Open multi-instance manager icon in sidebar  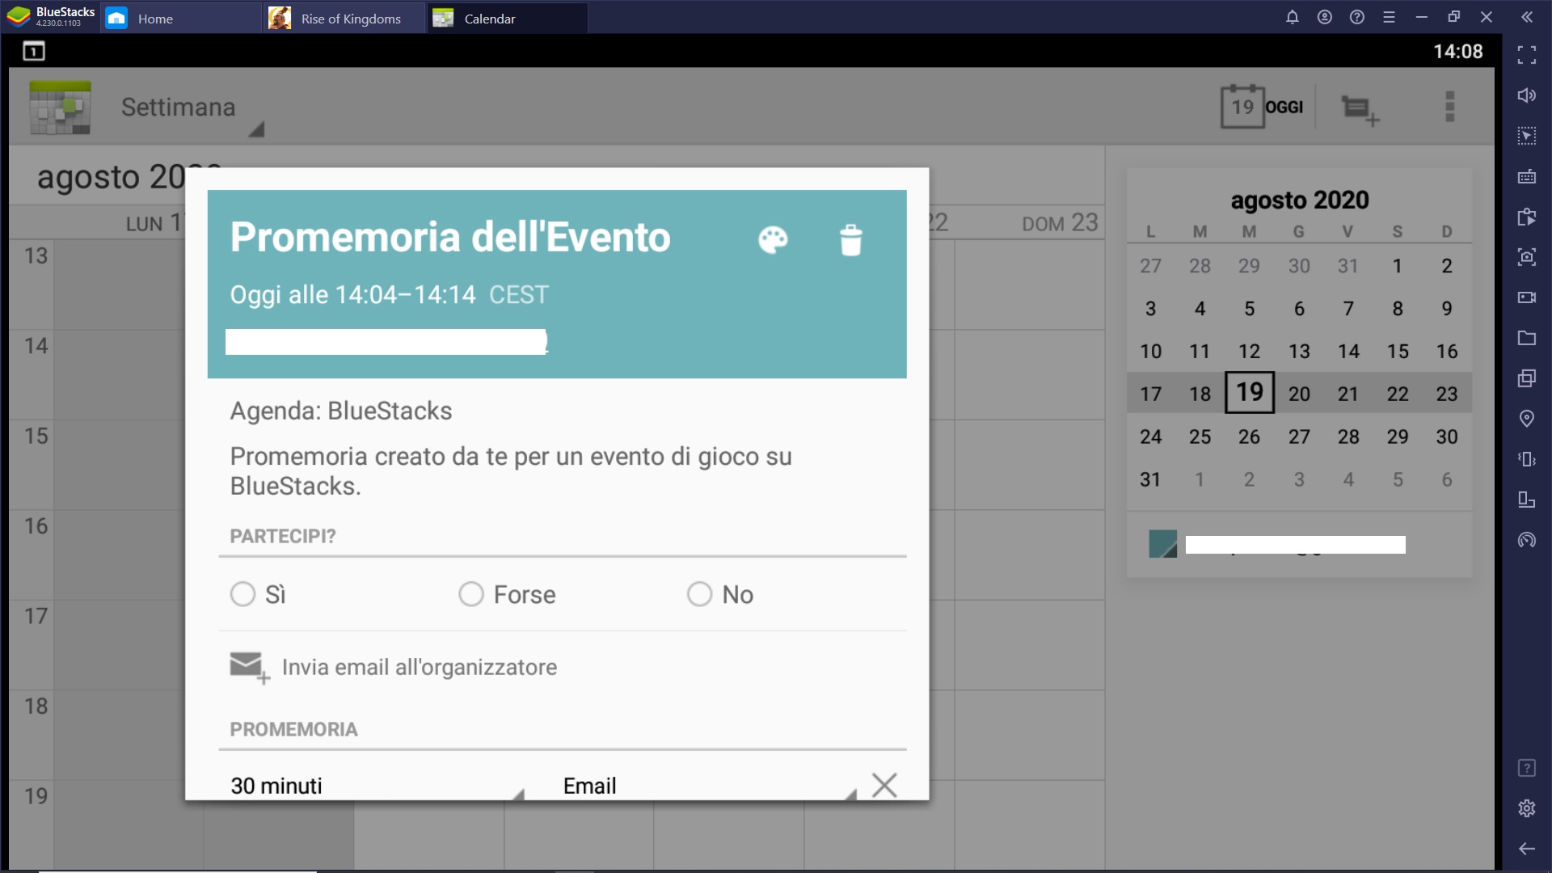coord(1527,378)
